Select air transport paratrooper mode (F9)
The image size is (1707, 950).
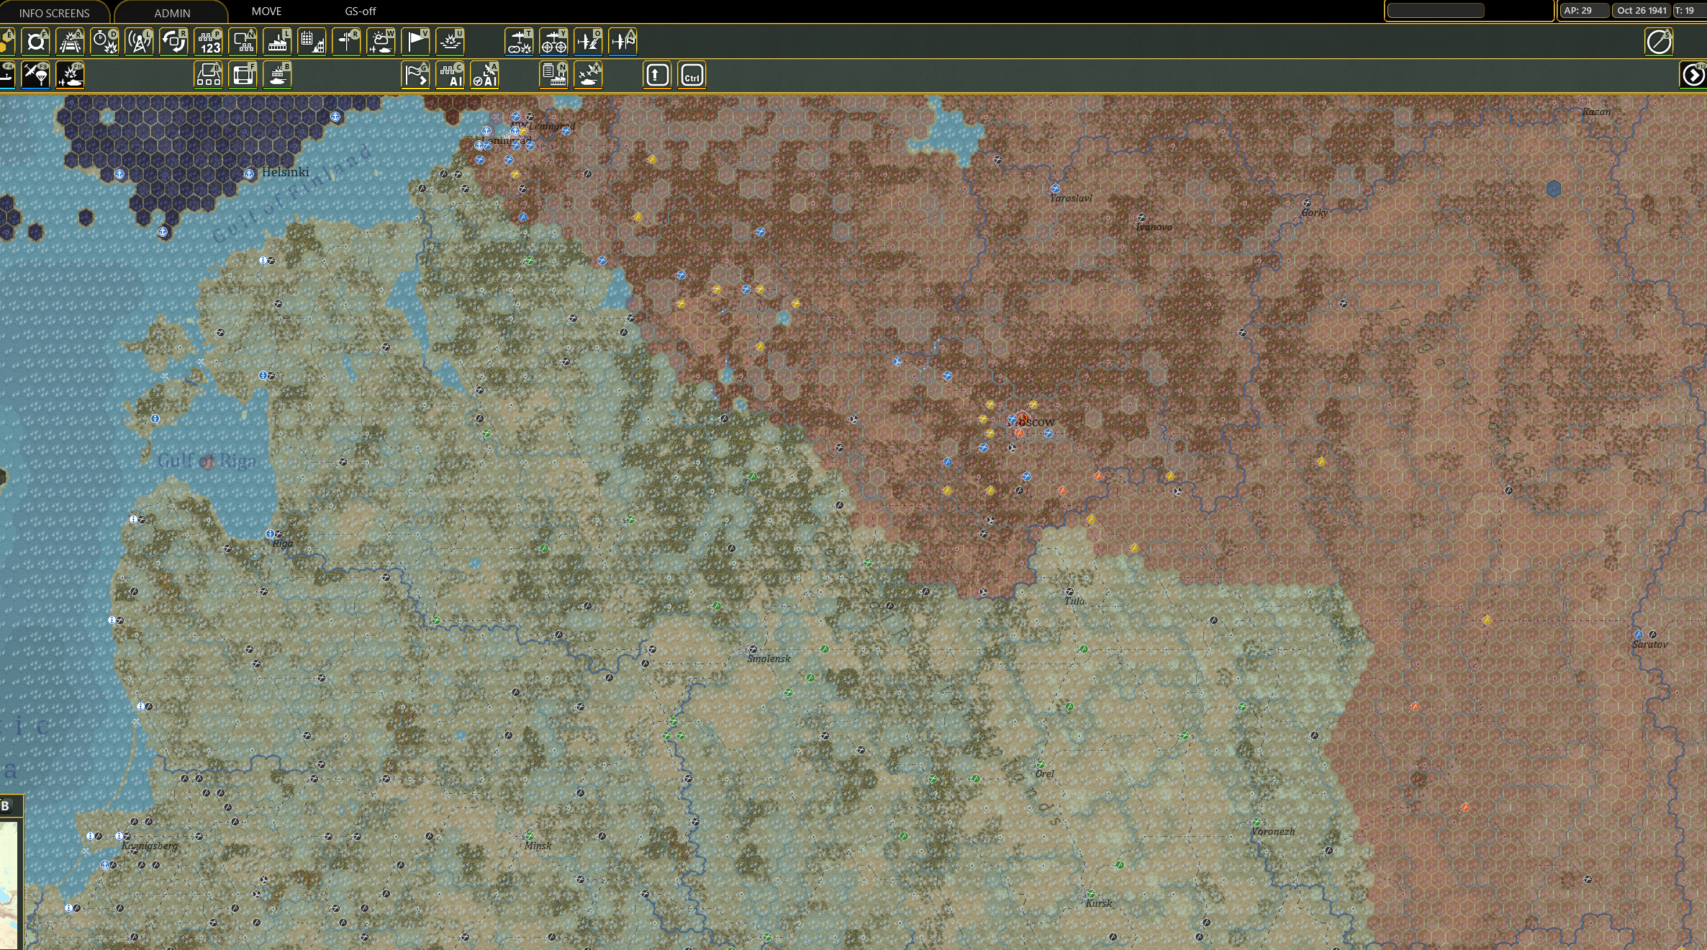point(35,75)
